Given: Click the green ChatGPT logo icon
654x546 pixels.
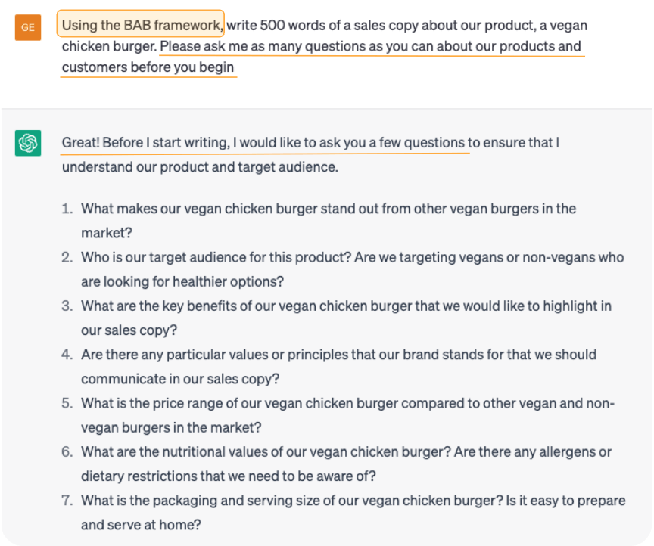Looking at the screenshot, I should 28,142.
